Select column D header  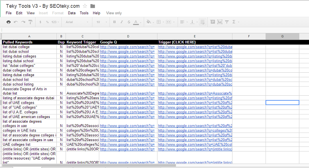128,37
